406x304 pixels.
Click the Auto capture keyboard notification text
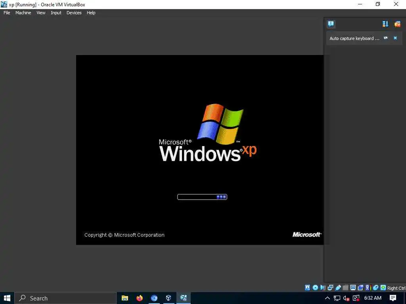tap(354, 38)
